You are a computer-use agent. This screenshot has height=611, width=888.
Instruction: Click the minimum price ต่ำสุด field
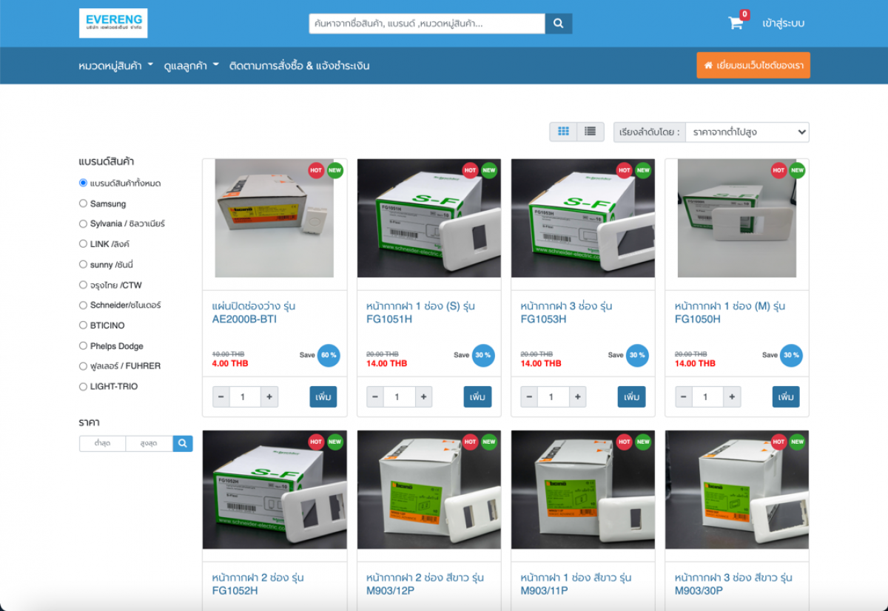coord(103,443)
